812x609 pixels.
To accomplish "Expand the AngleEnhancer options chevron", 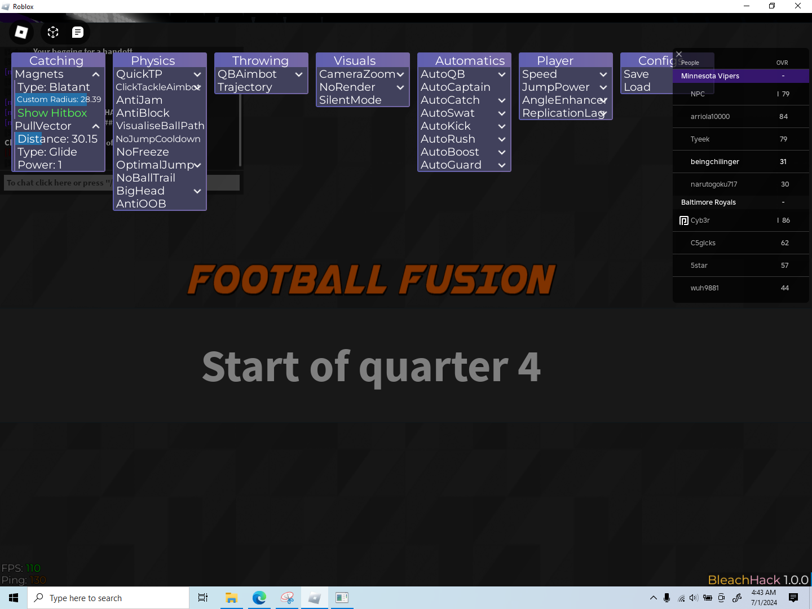I will (x=603, y=100).
